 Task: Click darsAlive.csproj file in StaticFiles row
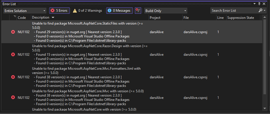(x=195, y=32)
